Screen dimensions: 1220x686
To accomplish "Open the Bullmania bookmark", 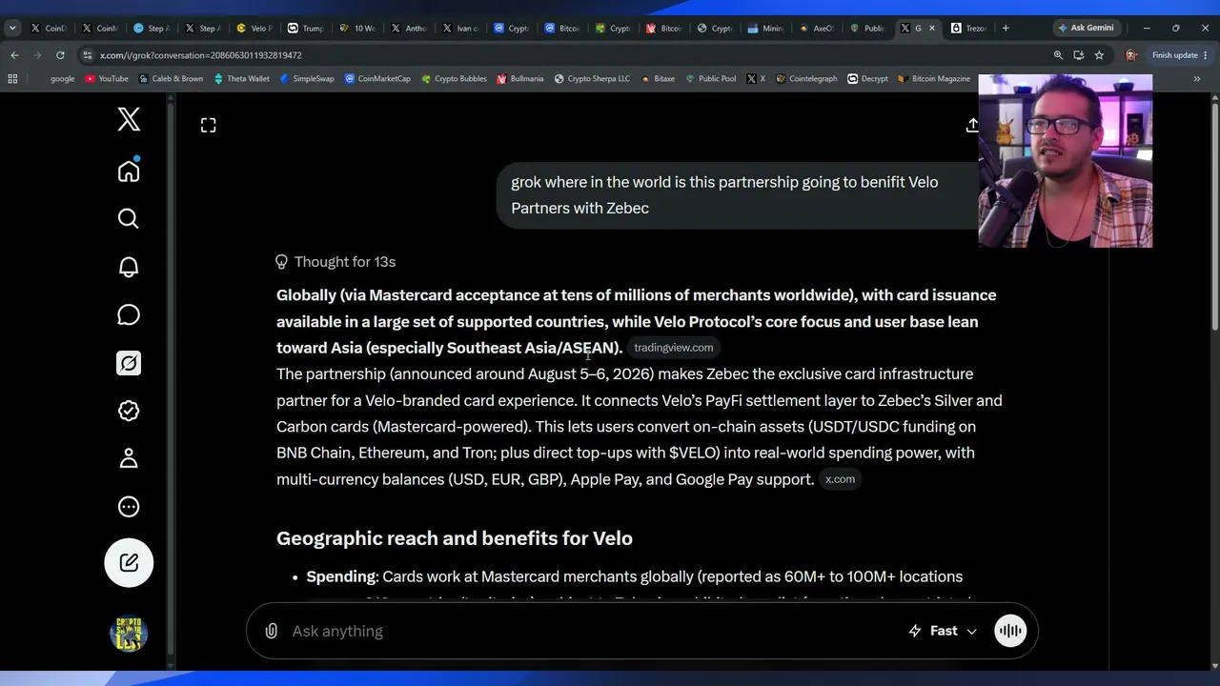I will pyautogui.click(x=519, y=79).
